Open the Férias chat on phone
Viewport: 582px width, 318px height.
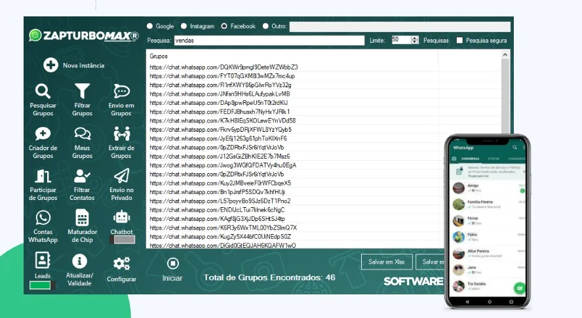pyautogui.click(x=488, y=221)
